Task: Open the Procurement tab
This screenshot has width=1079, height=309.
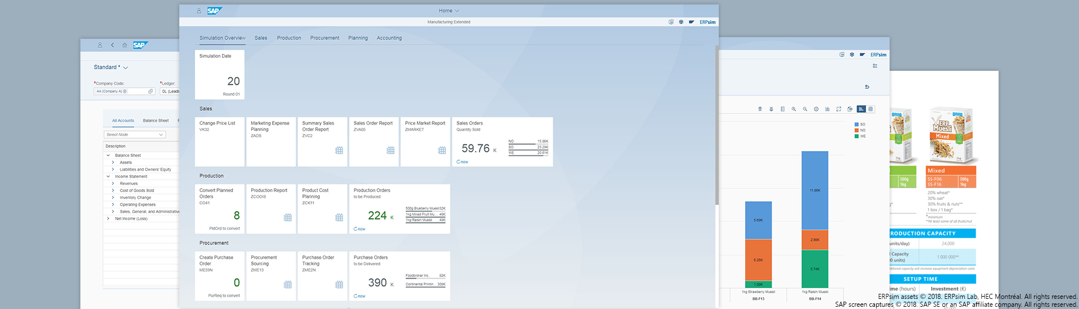Action: coord(324,38)
